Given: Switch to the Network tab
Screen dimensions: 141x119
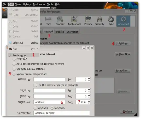Looking at the screenshot, I should point(49,32).
